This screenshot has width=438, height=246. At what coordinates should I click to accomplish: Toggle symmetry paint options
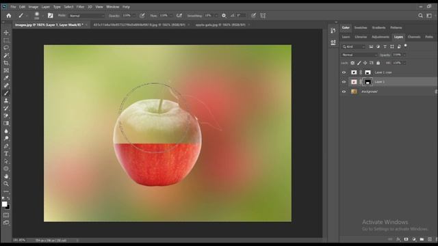pyautogui.click(x=263, y=16)
